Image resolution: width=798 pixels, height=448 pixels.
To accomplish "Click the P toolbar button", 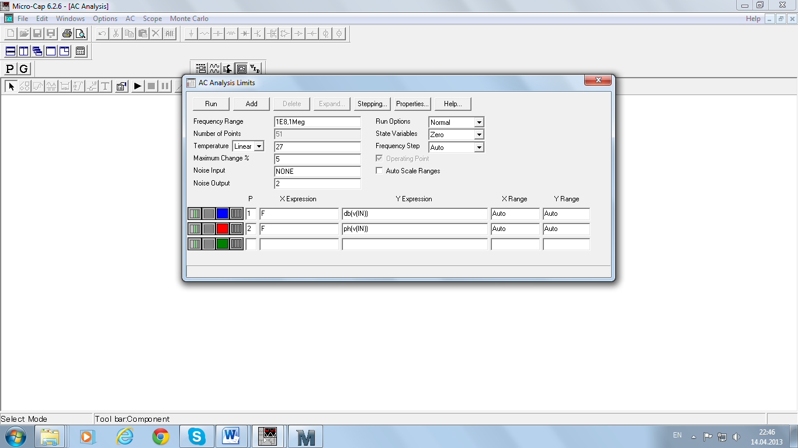I will tap(10, 69).
